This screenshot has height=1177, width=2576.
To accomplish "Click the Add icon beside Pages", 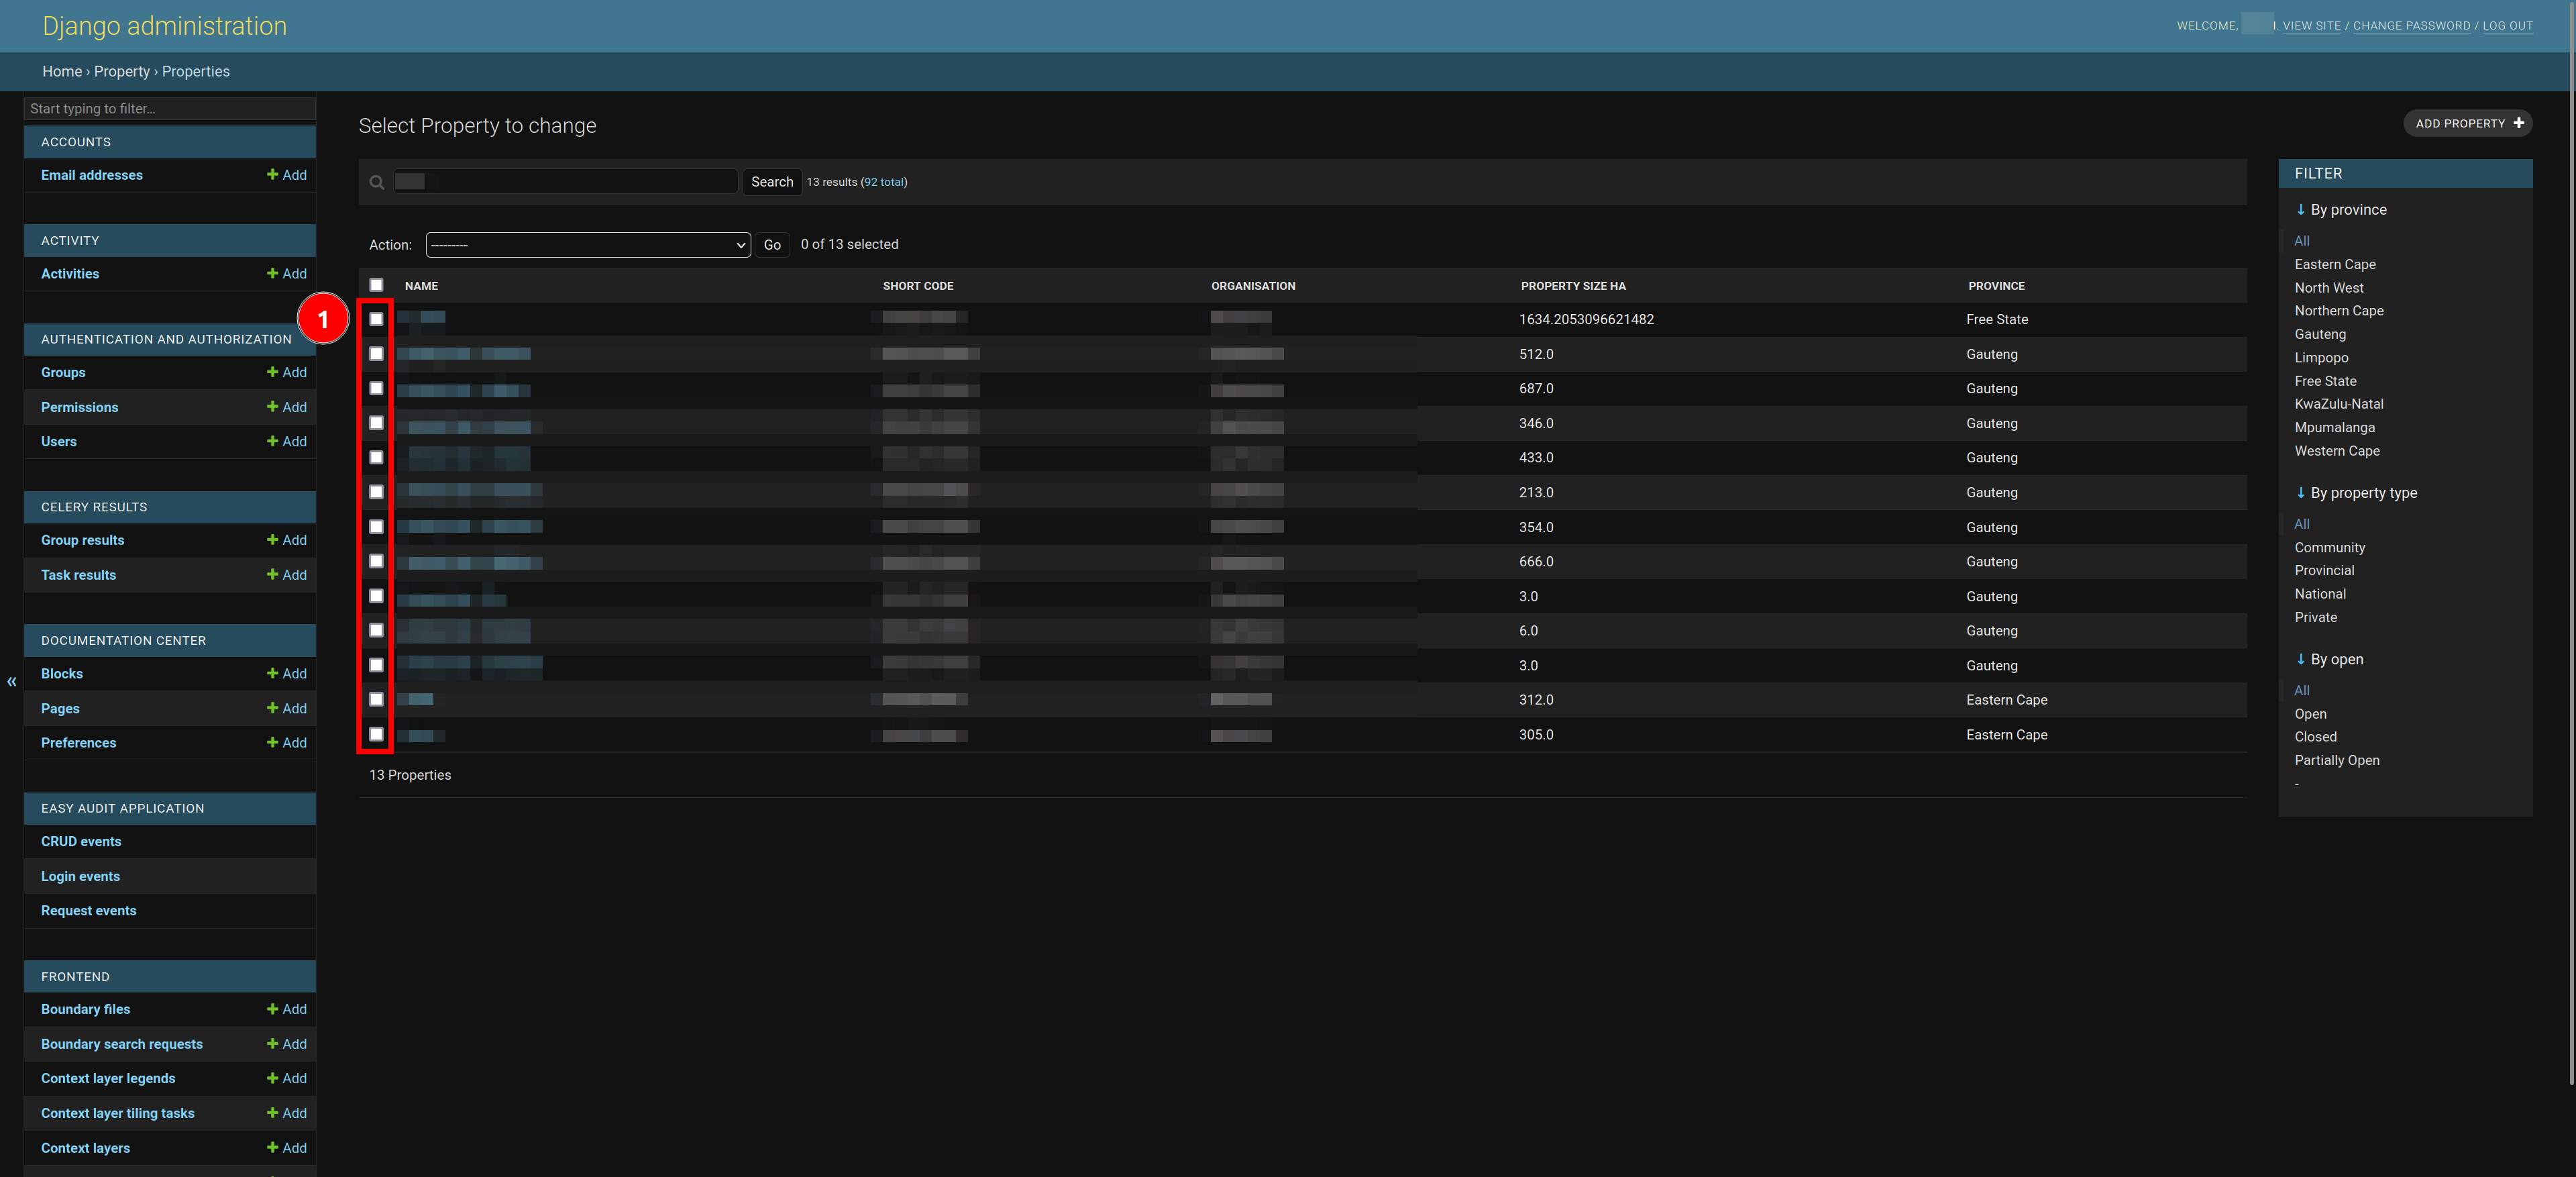I will [272, 708].
